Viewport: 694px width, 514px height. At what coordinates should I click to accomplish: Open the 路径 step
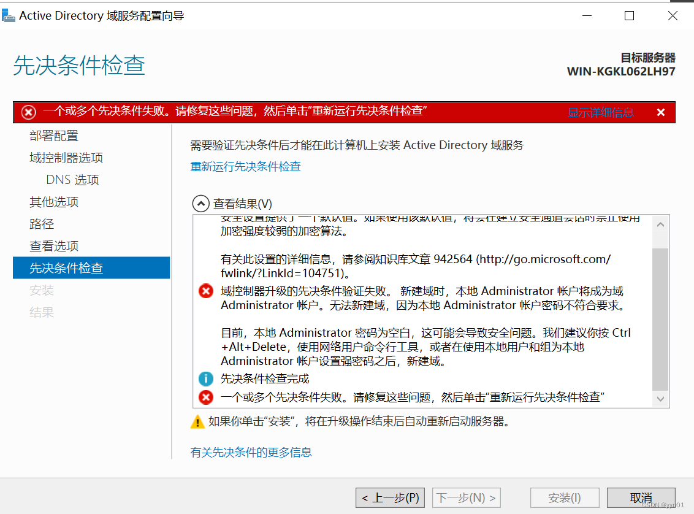coord(42,224)
